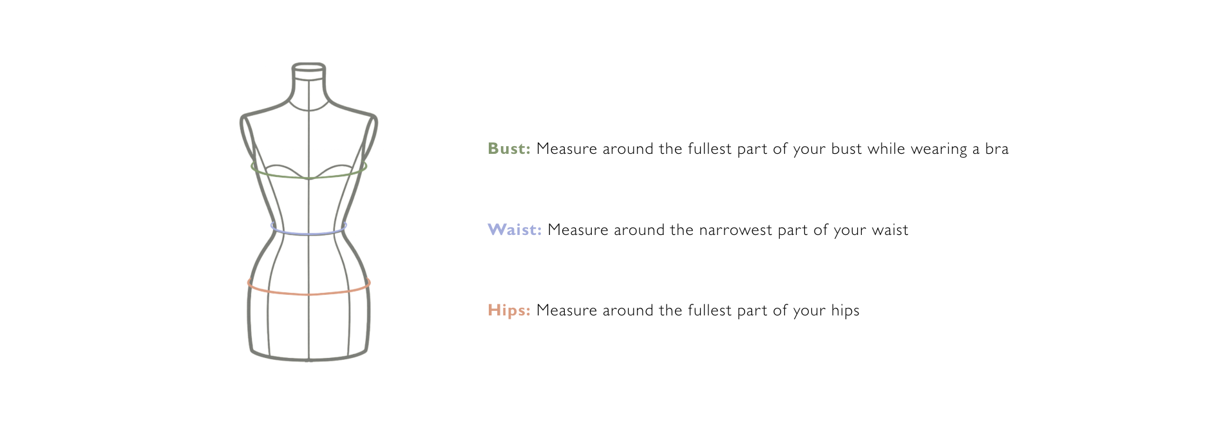Screen dimensions: 1212x421
Task: Click the mannequin's bottom base edge
Action: pyautogui.click(x=309, y=359)
